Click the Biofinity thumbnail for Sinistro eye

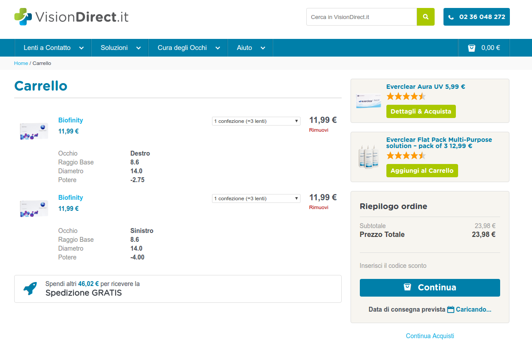(34, 209)
